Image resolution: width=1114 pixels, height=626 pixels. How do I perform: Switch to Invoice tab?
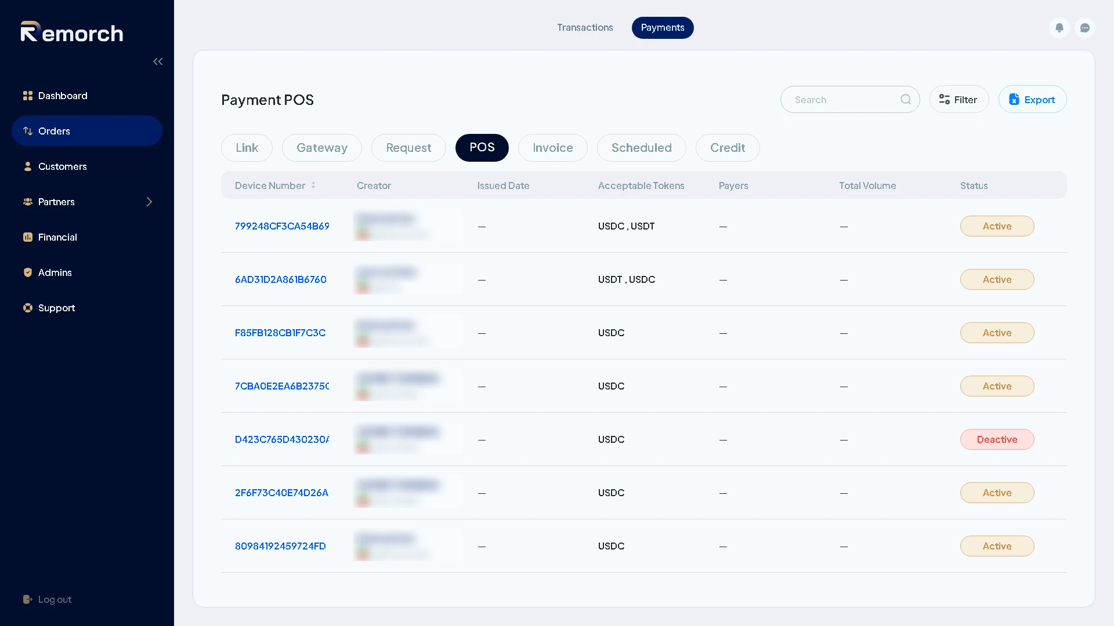click(553, 148)
